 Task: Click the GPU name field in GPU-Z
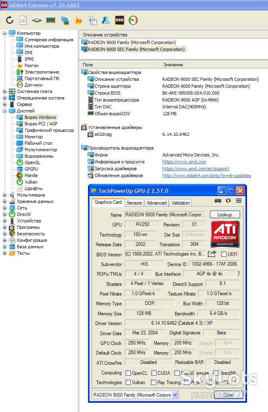point(165,215)
